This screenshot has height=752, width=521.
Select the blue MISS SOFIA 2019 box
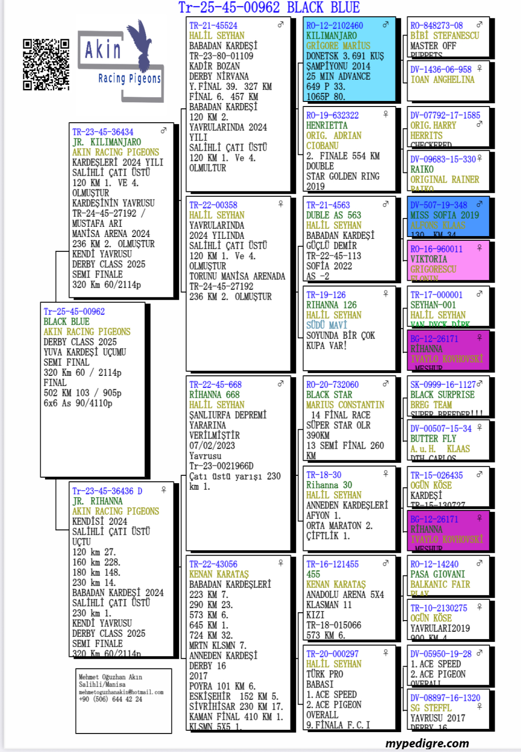tap(449, 218)
